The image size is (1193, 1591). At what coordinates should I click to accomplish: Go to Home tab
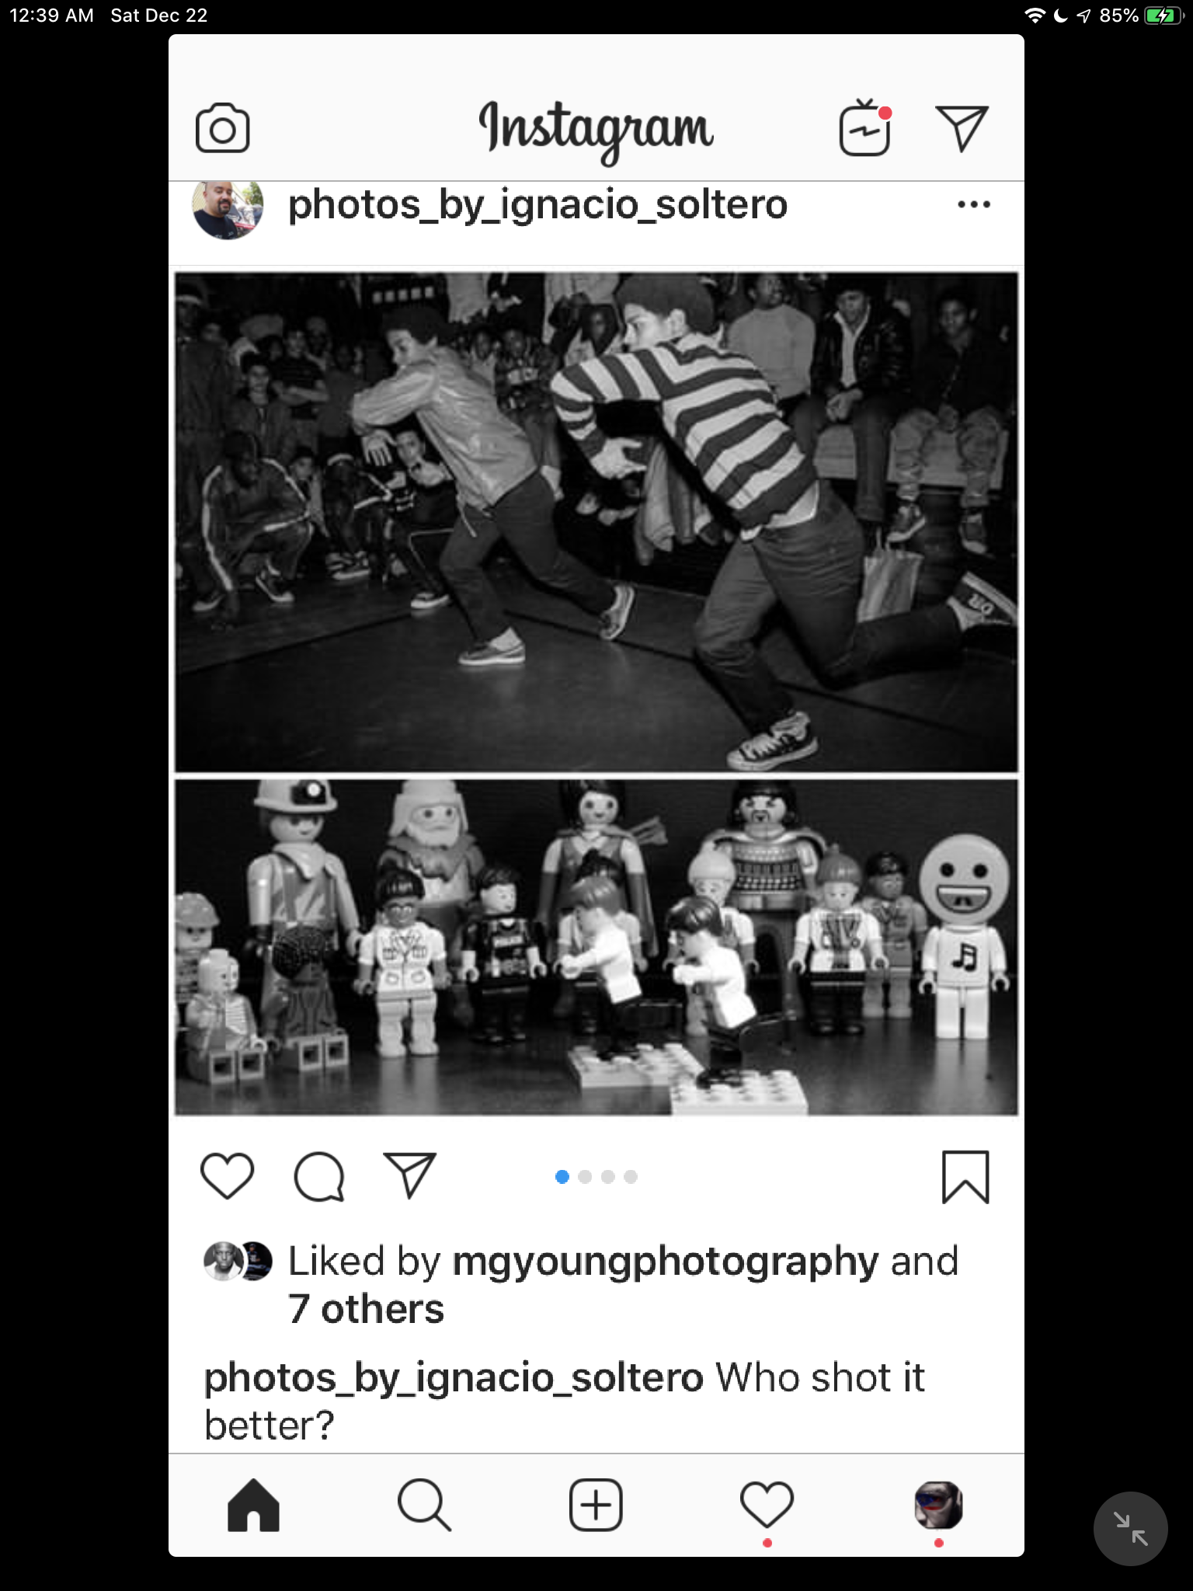click(x=253, y=1506)
